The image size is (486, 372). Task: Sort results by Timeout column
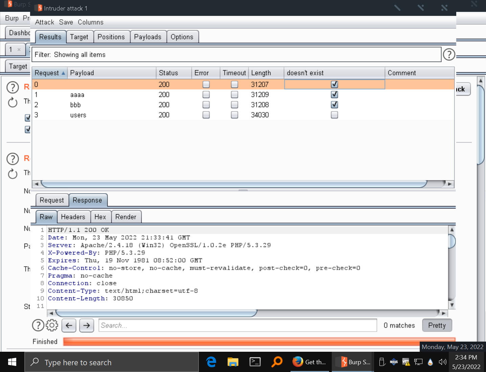pyautogui.click(x=234, y=73)
